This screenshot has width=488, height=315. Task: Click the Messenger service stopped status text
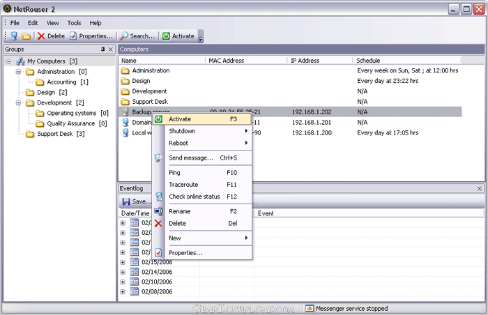point(351,309)
